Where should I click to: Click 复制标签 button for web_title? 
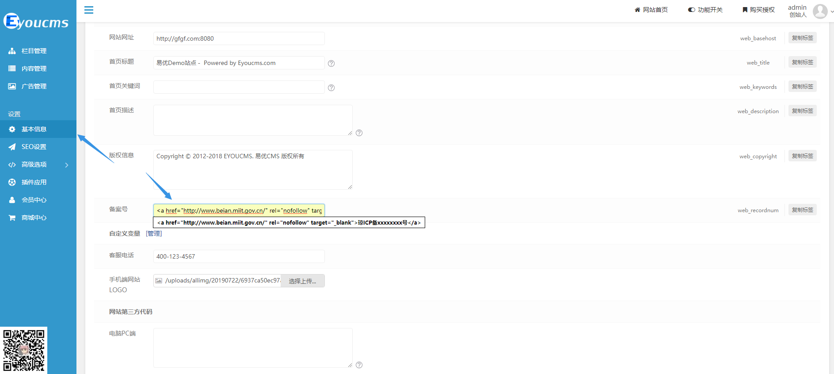[x=802, y=62]
